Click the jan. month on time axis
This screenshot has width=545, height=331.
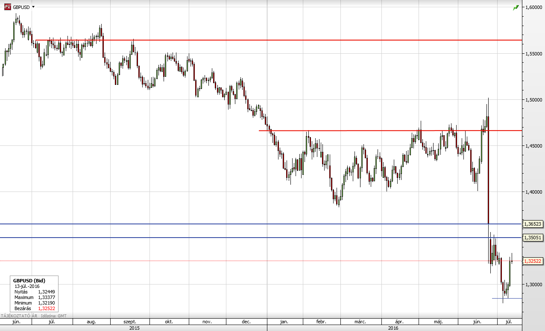[x=284, y=322]
